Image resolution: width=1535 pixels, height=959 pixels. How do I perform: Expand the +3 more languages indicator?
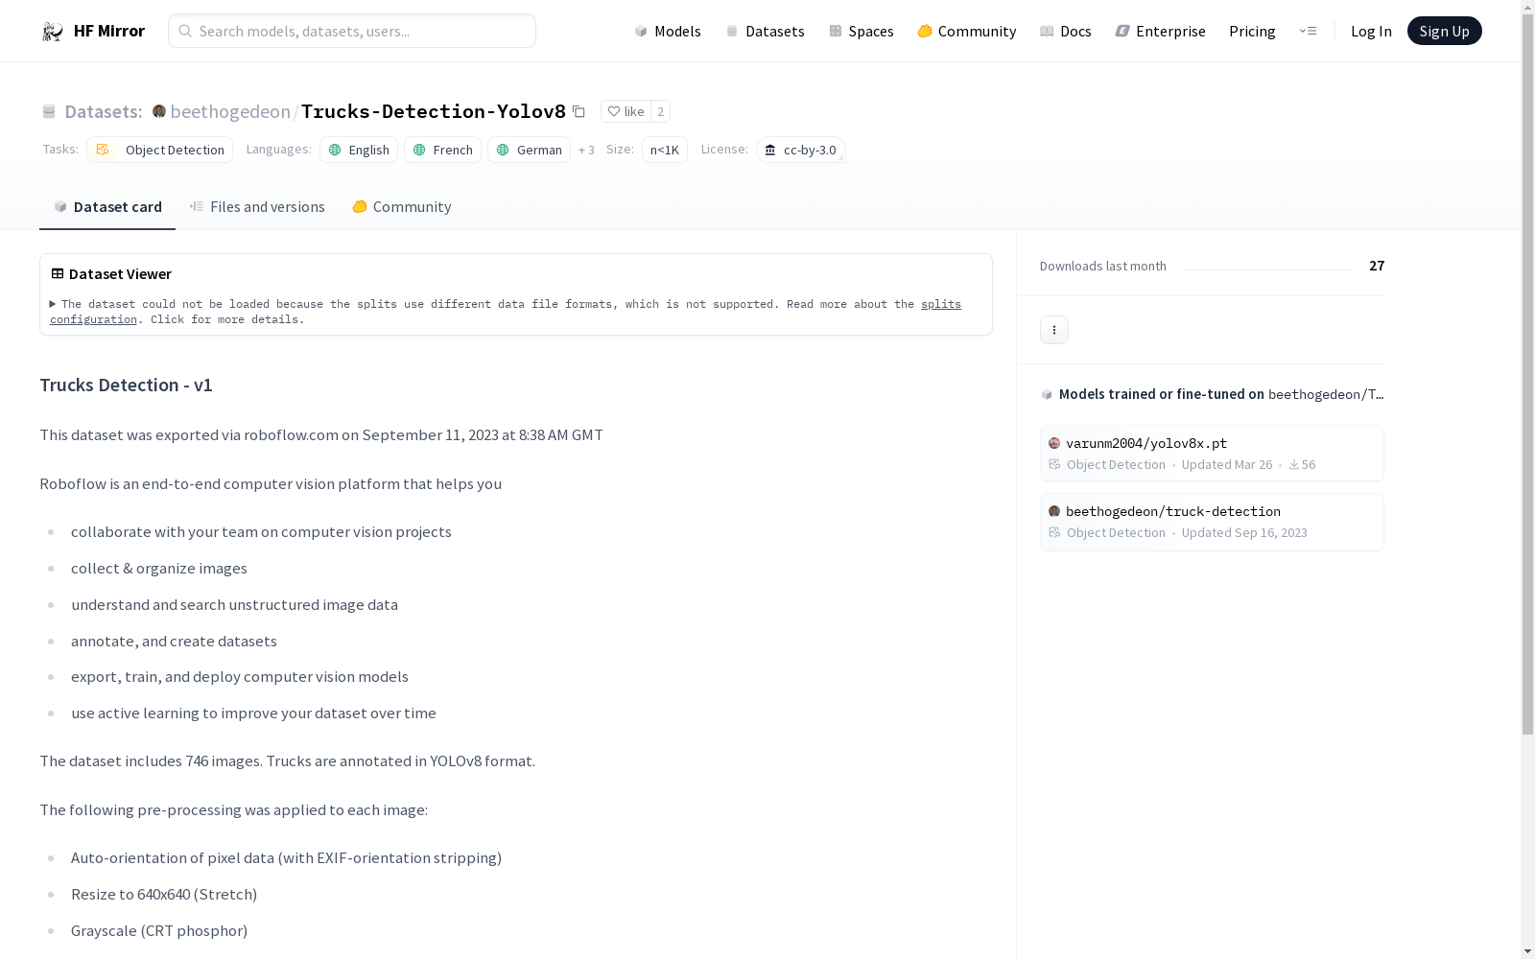(586, 150)
